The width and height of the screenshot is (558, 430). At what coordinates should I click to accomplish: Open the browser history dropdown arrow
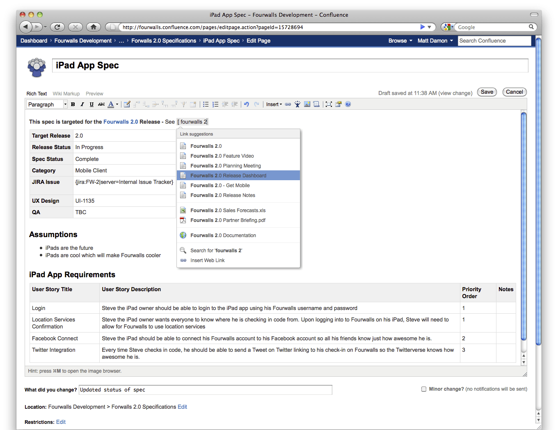click(x=45, y=27)
